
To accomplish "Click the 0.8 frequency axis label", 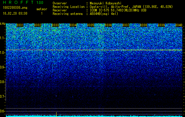I will 2,82.
